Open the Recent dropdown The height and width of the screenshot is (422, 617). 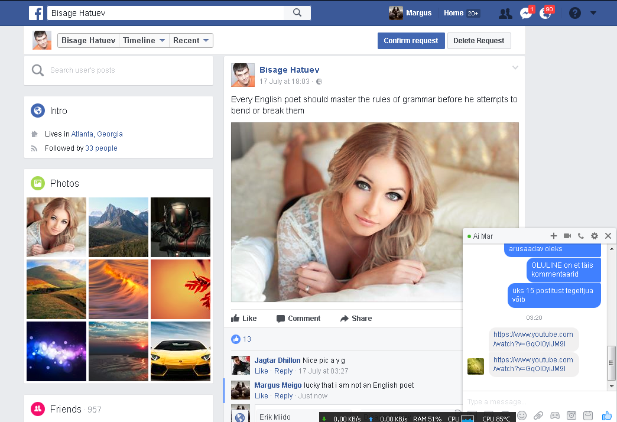pos(191,41)
